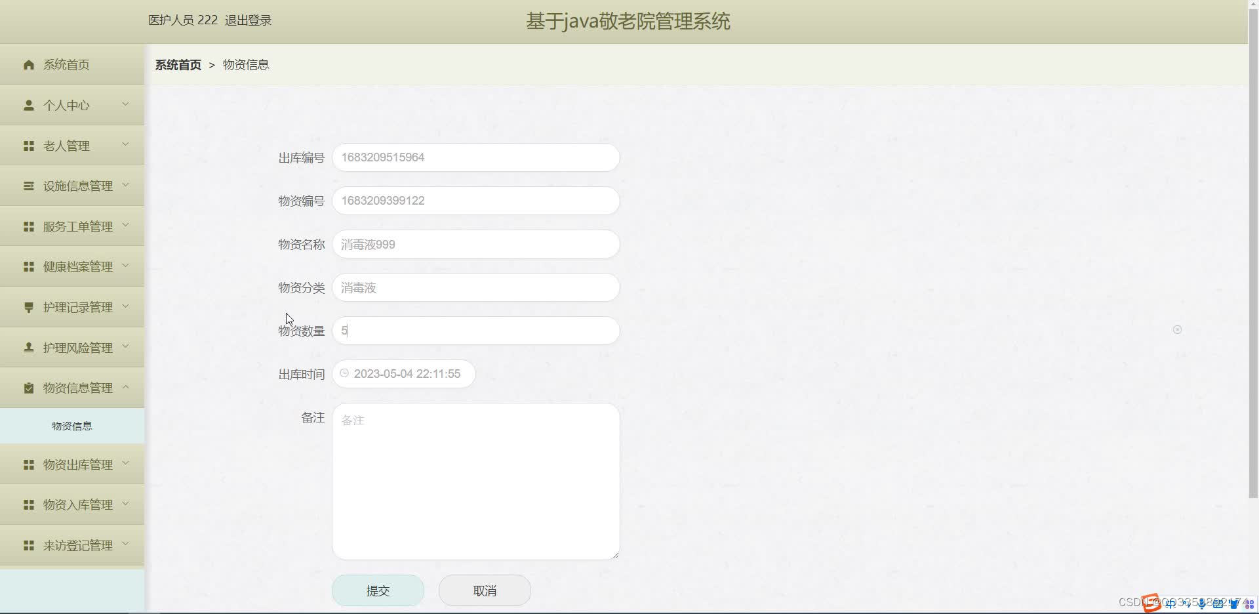Screen dimensions: 1259x614
Task: Click the small circle icon at right edge
Action: coord(1177,329)
